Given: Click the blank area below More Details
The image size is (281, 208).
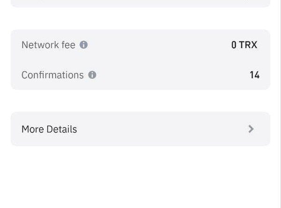Looking at the screenshot, I should tap(140, 177).
